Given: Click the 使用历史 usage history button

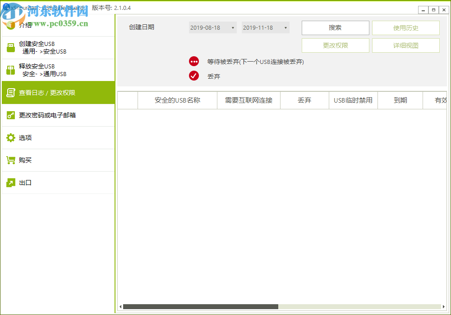Looking at the screenshot, I should point(405,27).
